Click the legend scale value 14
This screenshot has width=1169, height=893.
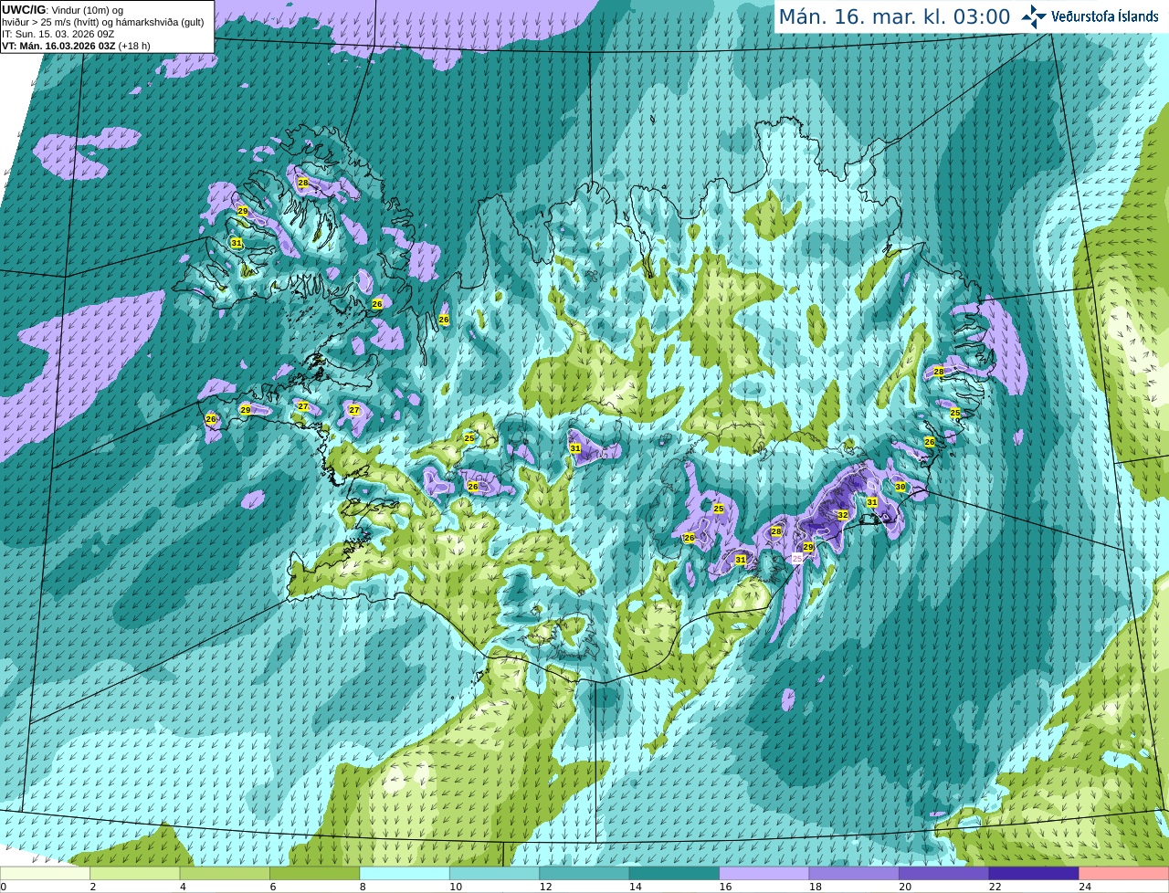coord(636,887)
